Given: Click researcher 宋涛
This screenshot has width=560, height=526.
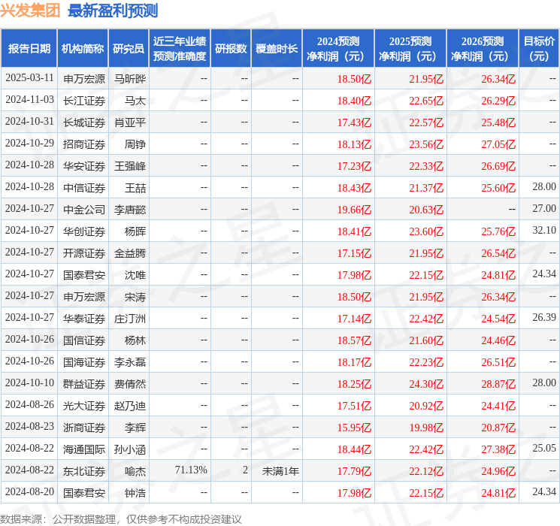Looking at the screenshot, I should [135, 297].
